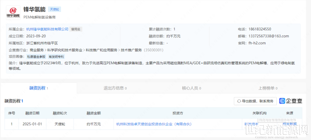Click the 曾用名 tag
The width and height of the screenshot is (311, 140).
coord(76,29)
